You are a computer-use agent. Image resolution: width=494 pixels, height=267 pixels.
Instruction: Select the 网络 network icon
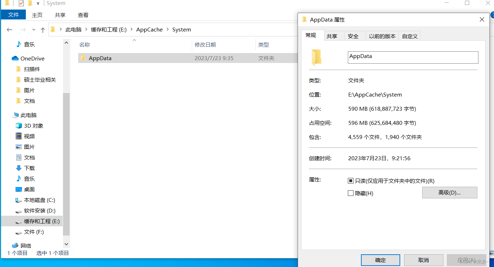[x=15, y=245]
